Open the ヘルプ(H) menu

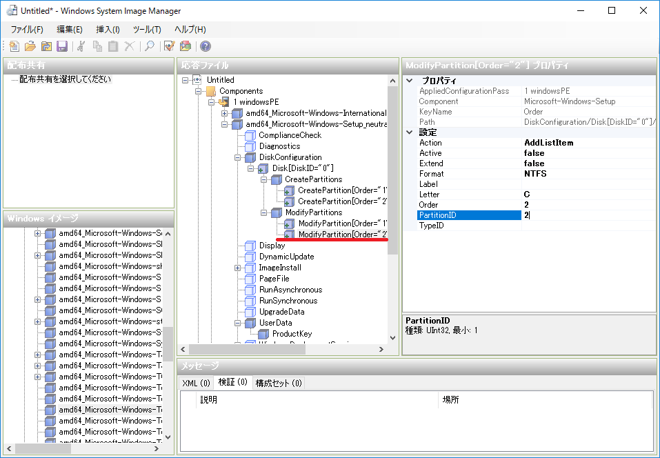point(190,30)
